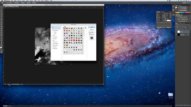Click the style preview square in dialog
Image resolution: width=191 pixels, height=107 pixels.
pyautogui.click(x=92, y=38)
